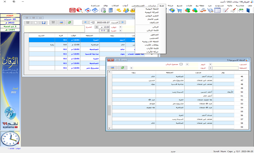Click the shopping cart toolbar icon
Image resolution: width=254 pixels, height=153 pixels.
point(179,10)
